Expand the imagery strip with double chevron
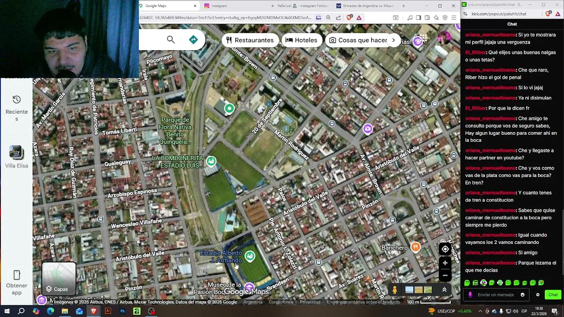This screenshot has height=317, width=564. [444, 290]
